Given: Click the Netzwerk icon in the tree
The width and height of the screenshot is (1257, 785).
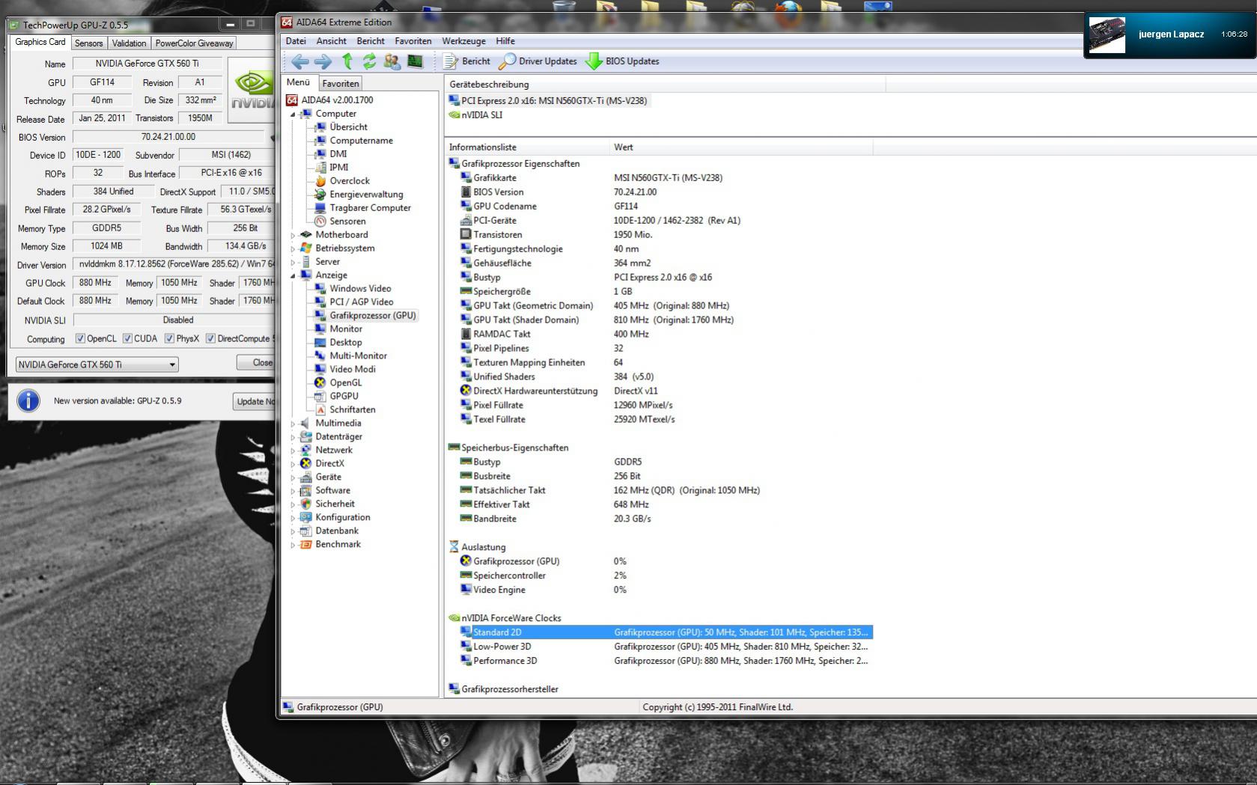Looking at the screenshot, I should 306,450.
